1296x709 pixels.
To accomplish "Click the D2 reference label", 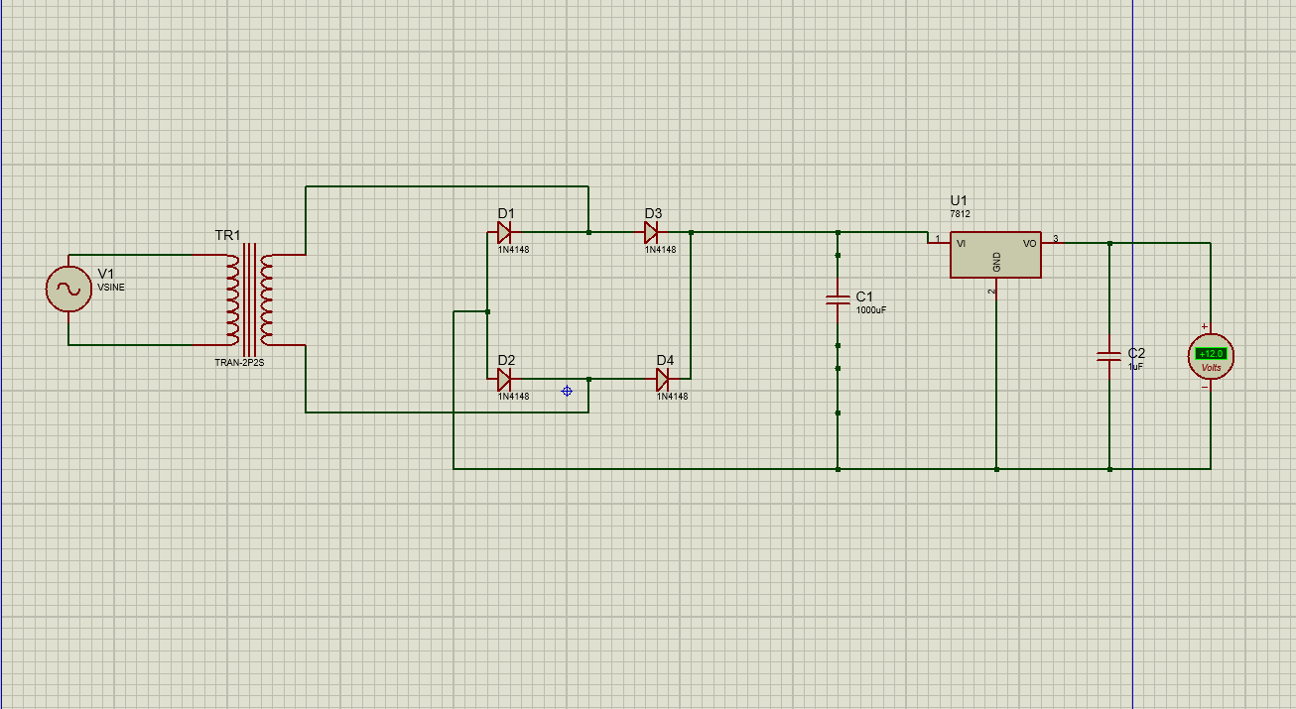I will 506,360.
